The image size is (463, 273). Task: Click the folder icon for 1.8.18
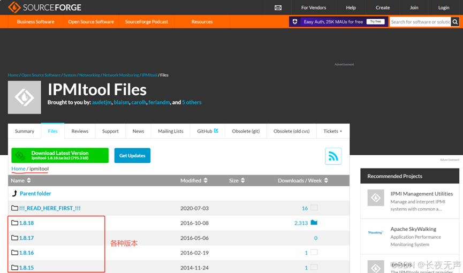click(15, 223)
